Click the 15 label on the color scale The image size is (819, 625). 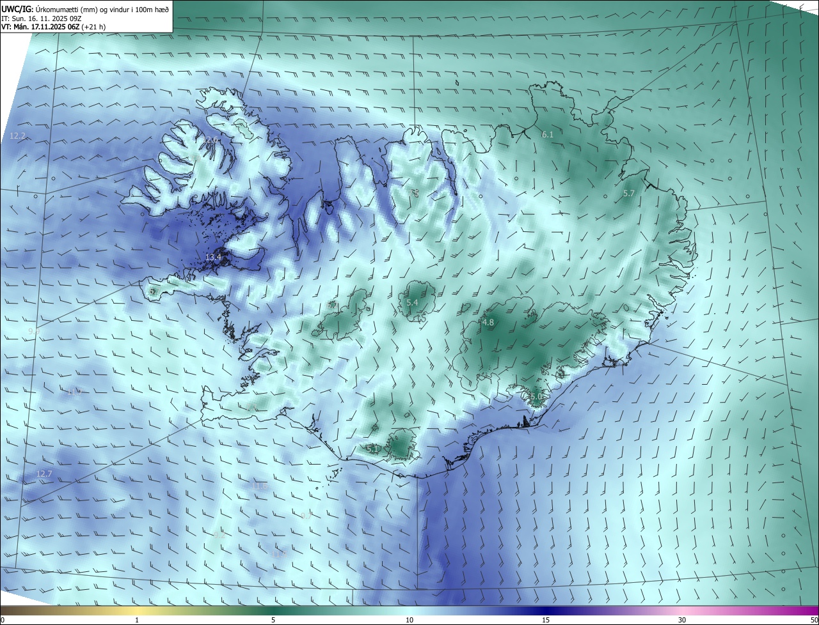point(546,620)
